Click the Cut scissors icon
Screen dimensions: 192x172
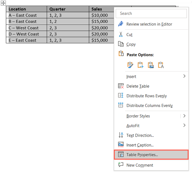121,34
